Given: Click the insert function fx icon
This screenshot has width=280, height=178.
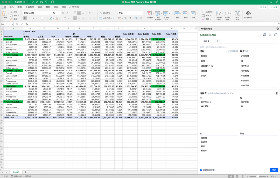Looking at the screenshot, I should [27, 24].
